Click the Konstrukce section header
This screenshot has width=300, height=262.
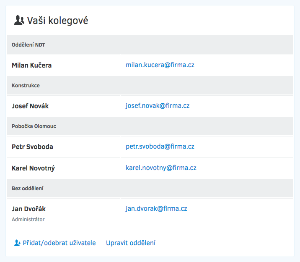(x=150, y=85)
